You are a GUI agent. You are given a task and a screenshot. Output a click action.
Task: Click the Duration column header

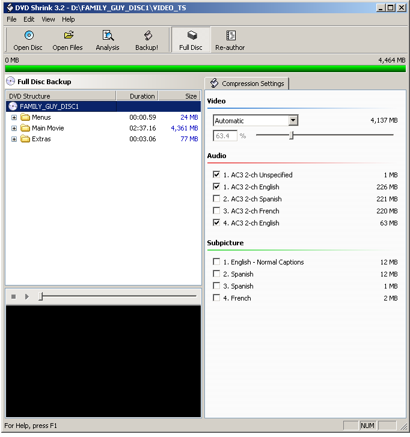(137, 96)
